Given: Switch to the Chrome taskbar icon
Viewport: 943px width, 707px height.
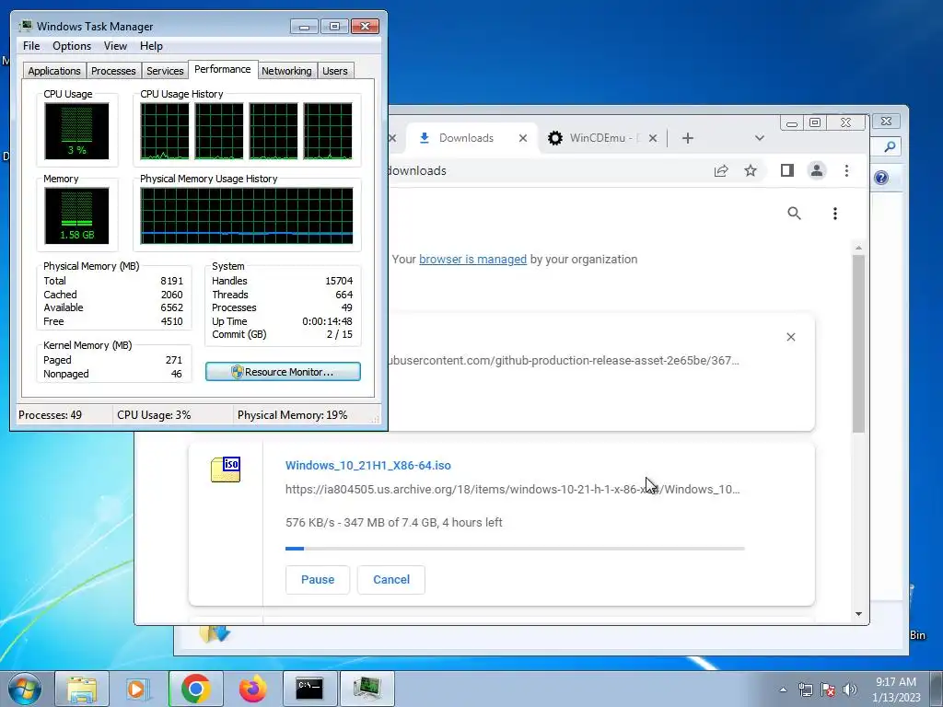Looking at the screenshot, I should [x=195, y=689].
